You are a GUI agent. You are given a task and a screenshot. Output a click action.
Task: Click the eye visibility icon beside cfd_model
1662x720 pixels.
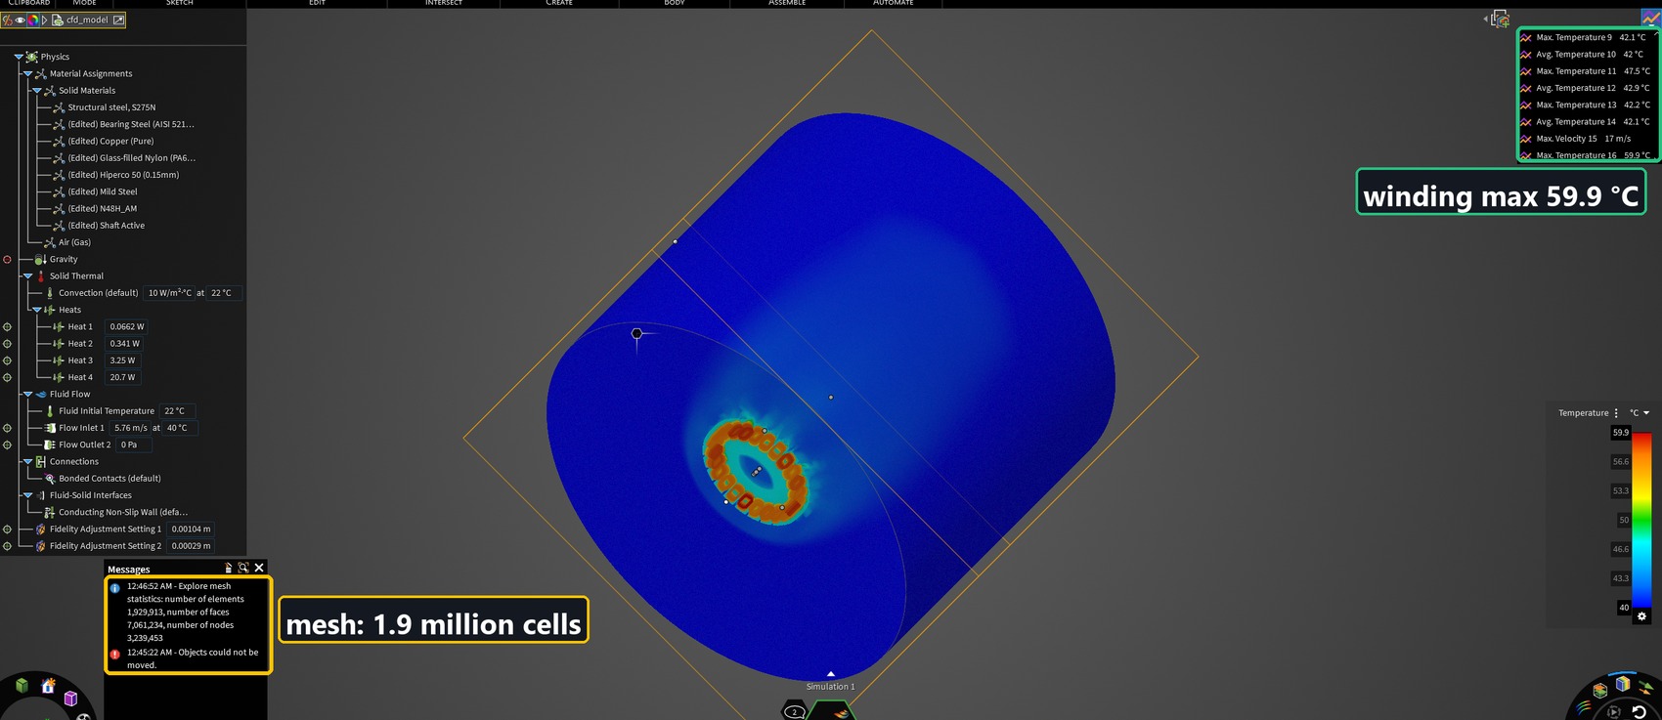(x=20, y=20)
